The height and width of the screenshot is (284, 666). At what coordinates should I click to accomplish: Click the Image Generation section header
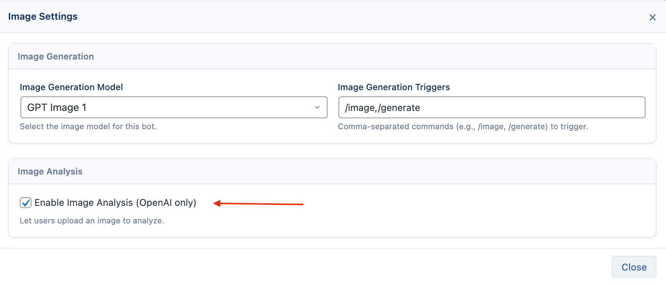pyautogui.click(x=56, y=57)
